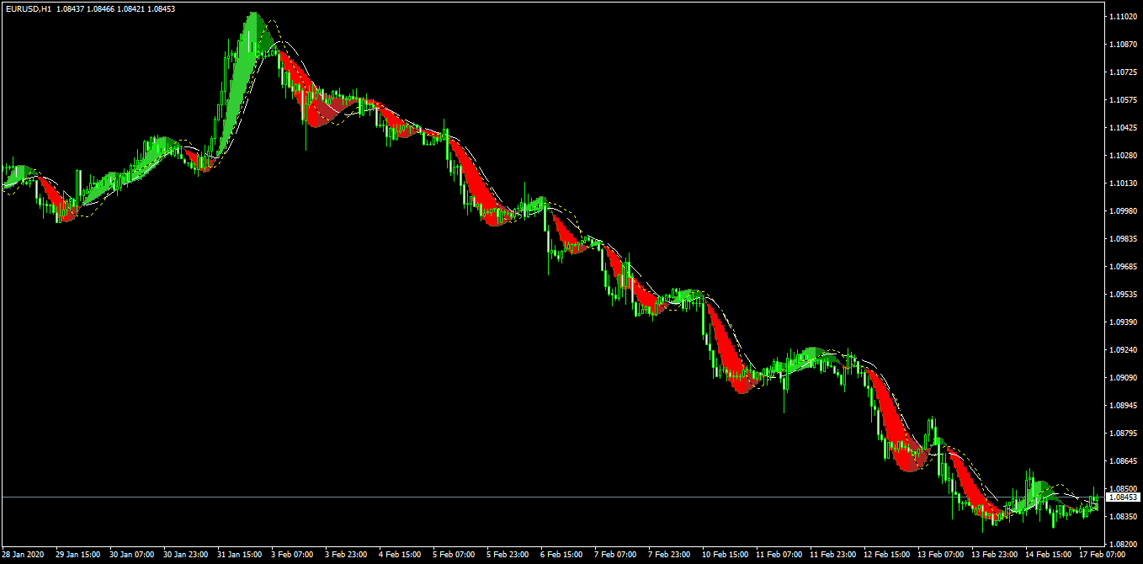Click the 1.10575 price axis label
The height and width of the screenshot is (564, 1143).
(x=1124, y=100)
